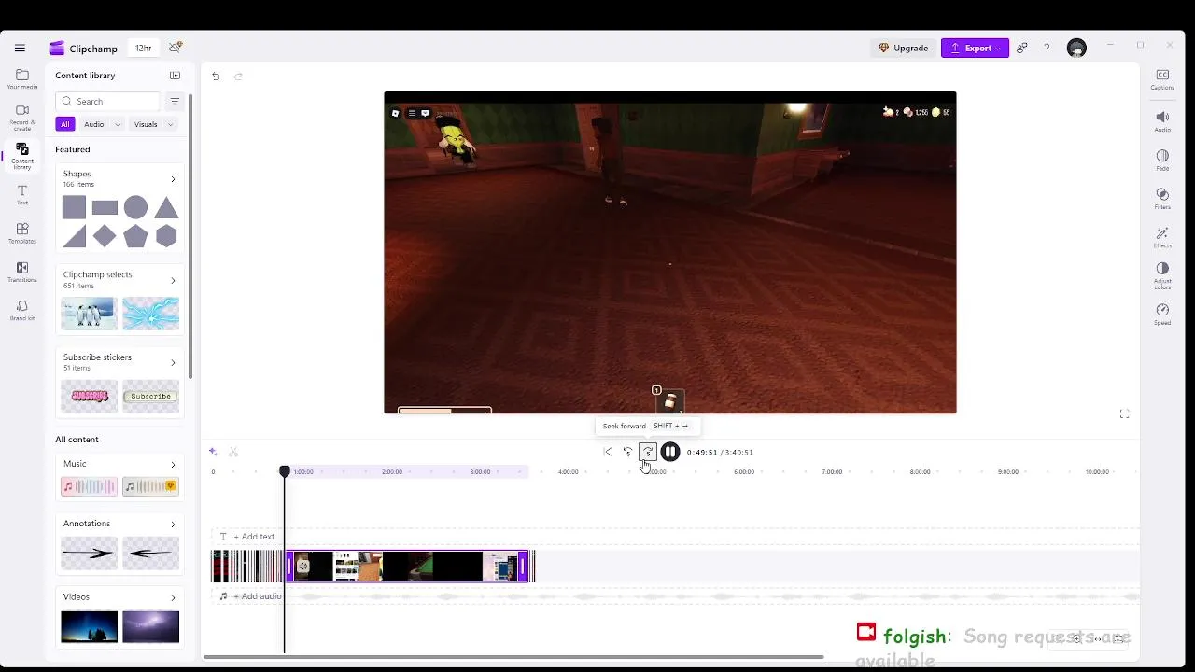Viewport: 1195px width, 672px height.
Task: Open the Adjust colors panel
Action: pyautogui.click(x=1162, y=275)
